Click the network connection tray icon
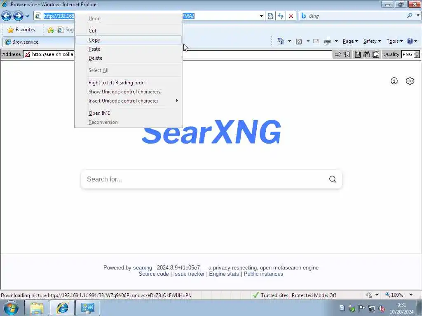 point(372,308)
